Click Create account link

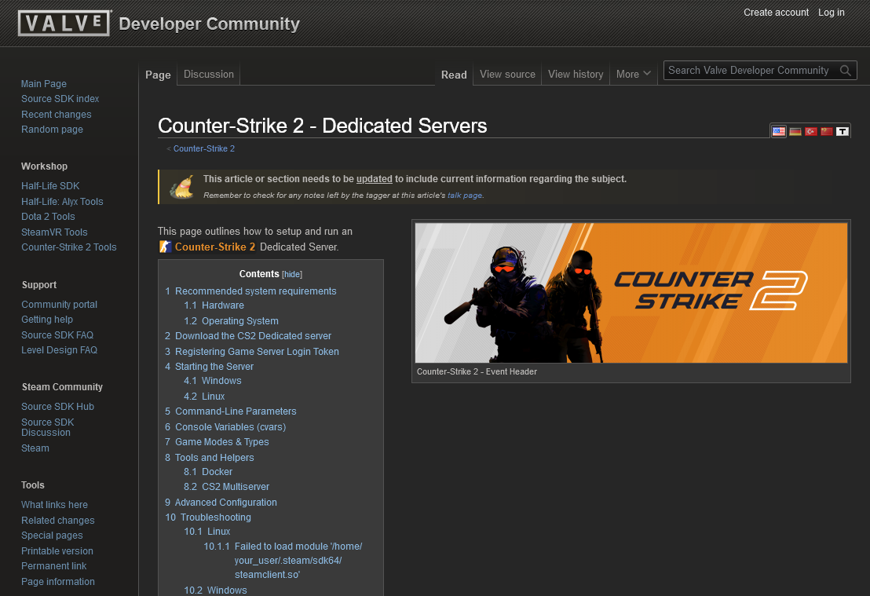click(776, 13)
